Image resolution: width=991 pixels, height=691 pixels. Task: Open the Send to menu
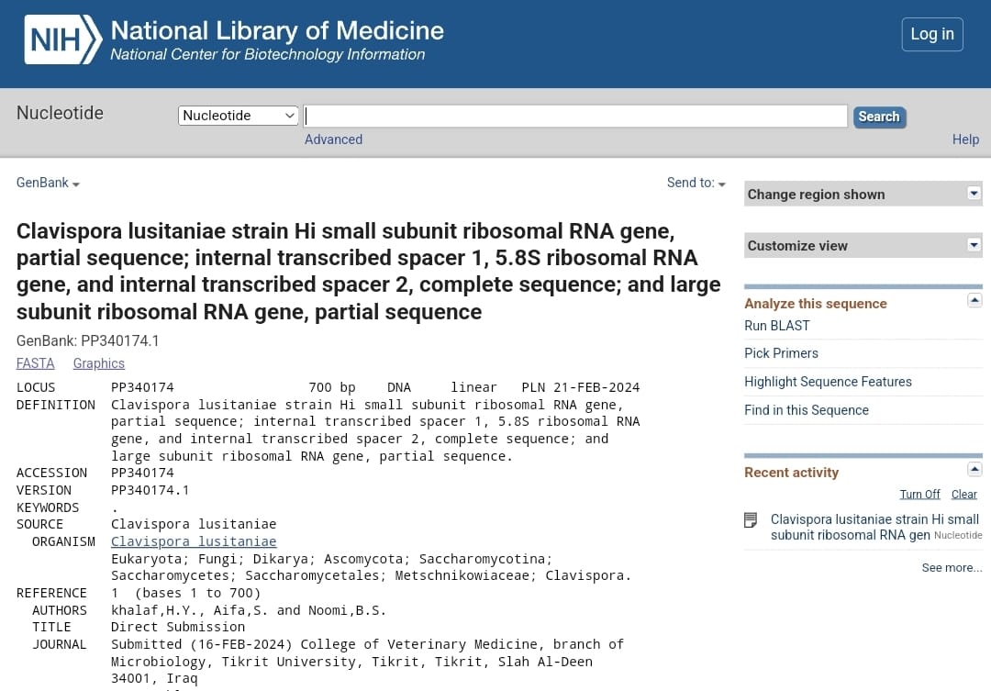(x=696, y=184)
